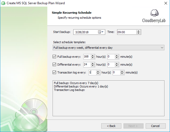
Task: Expand the schedule template dropdown
Action: click(162, 48)
